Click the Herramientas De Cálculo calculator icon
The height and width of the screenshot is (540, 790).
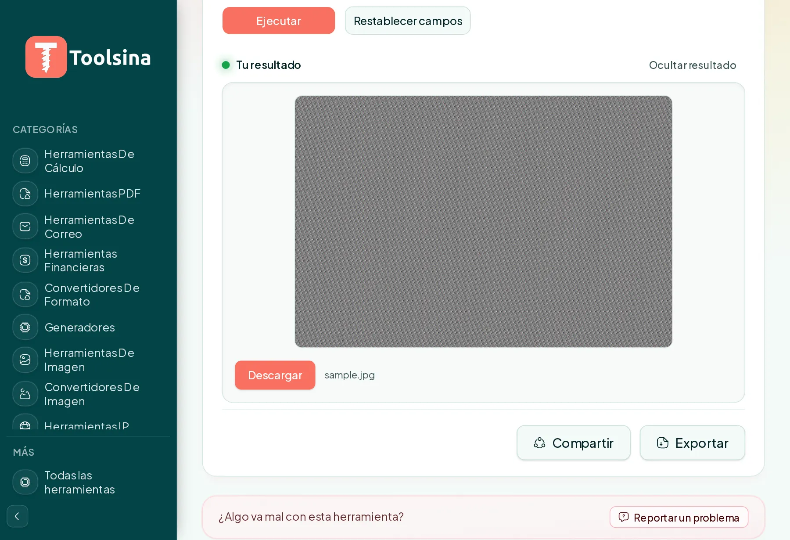(x=25, y=161)
